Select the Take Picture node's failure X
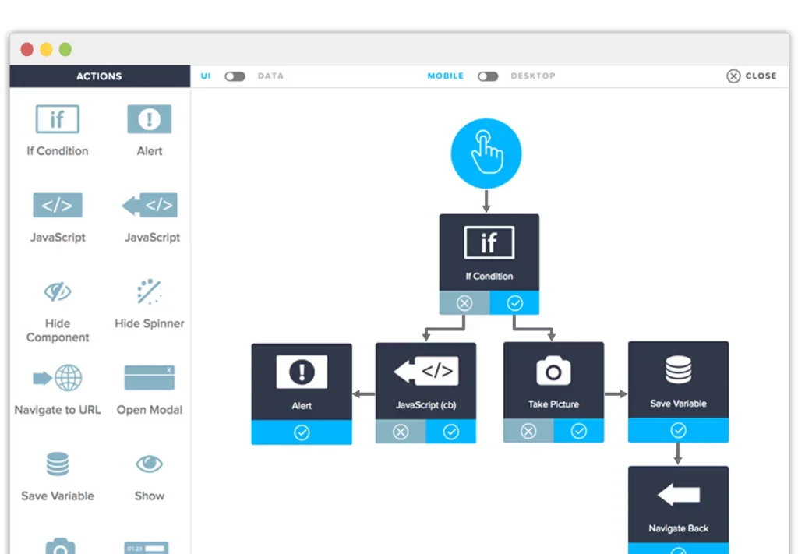This screenshot has width=798, height=554. (x=528, y=431)
